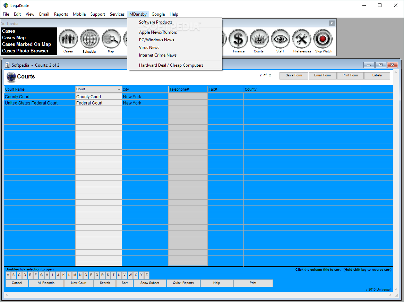Filter by letter Z button

pos(147,275)
